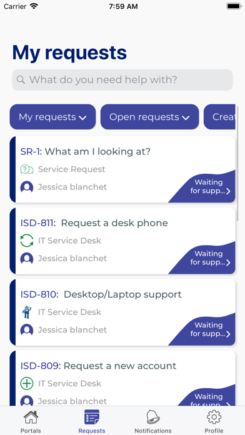This screenshot has height=435, width=245.
Task: Click "Jessica blanchet" on the ISD-811 card
Action: [x=72, y=258]
